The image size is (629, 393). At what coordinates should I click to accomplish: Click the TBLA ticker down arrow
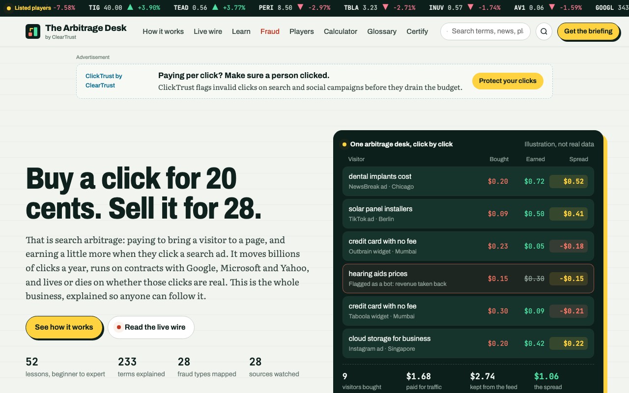tap(385, 8)
